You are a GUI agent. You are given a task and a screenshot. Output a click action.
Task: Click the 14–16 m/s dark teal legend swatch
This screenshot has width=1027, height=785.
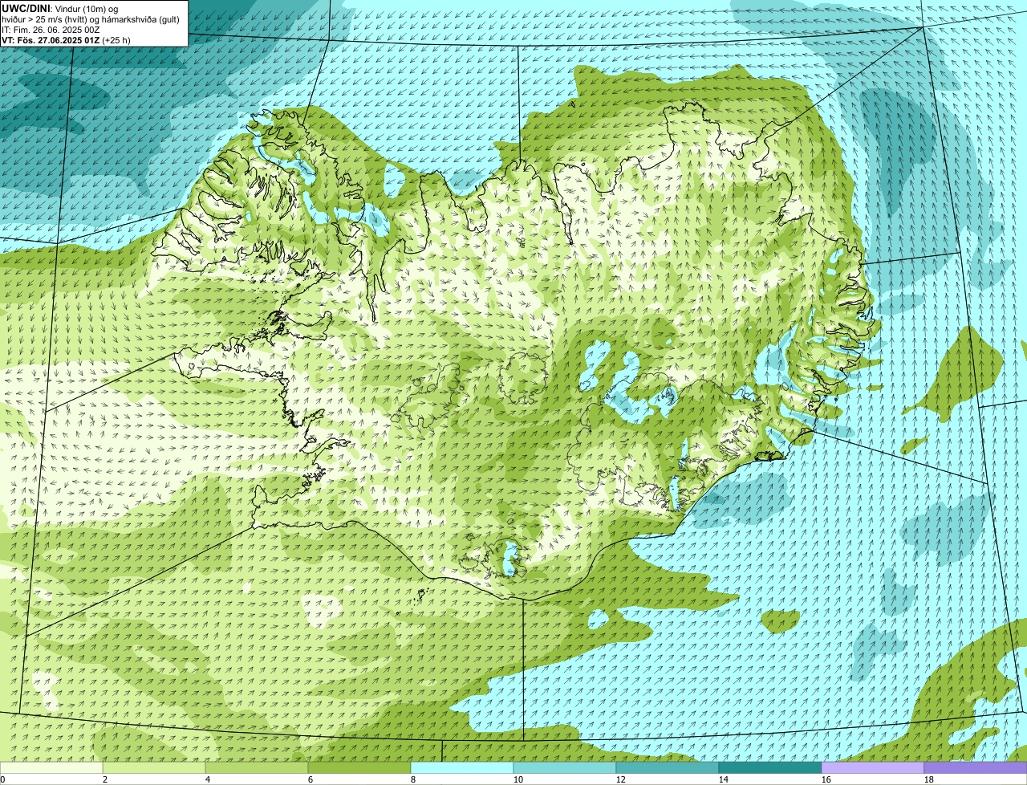tap(770, 767)
